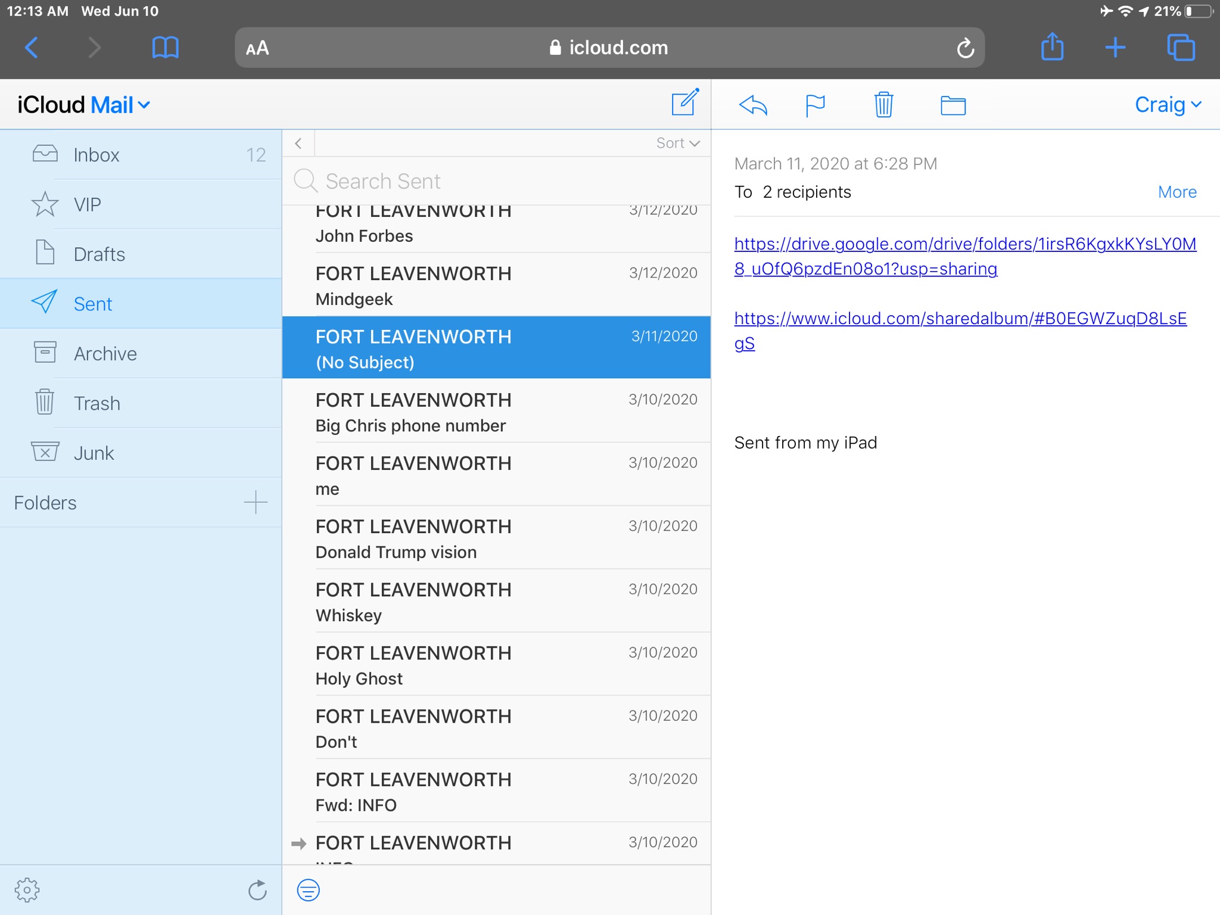Open the John Forbes message
The width and height of the screenshot is (1220, 915).
497,229
